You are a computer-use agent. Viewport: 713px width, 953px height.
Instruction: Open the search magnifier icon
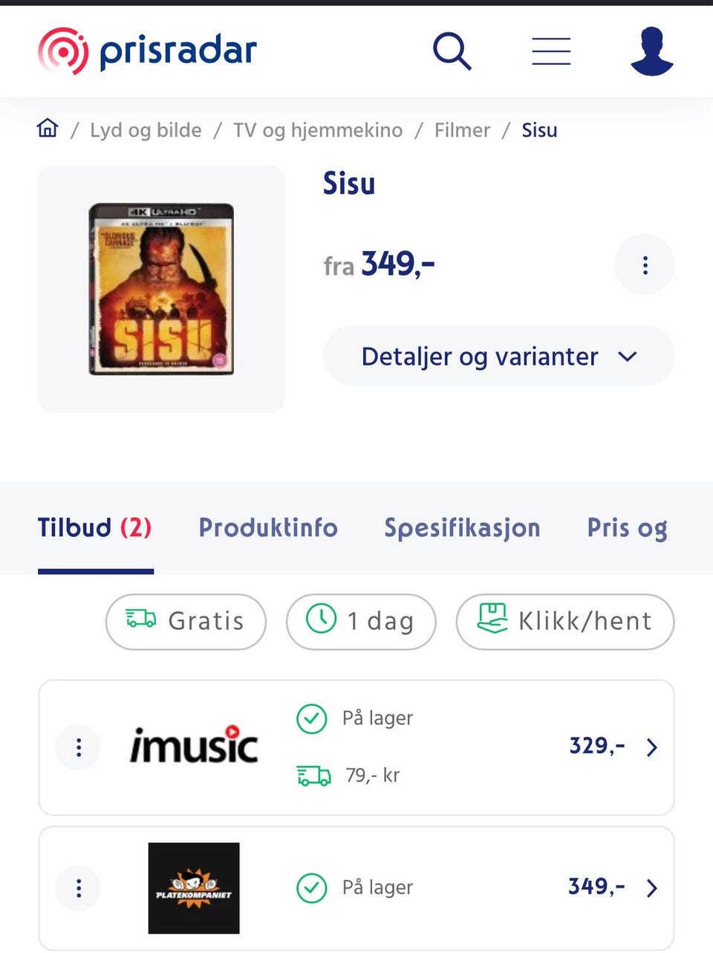[452, 51]
